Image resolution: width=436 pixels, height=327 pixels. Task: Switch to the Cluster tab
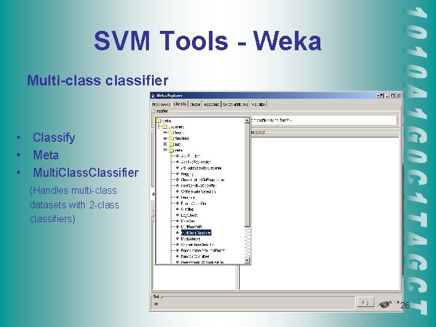(195, 105)
